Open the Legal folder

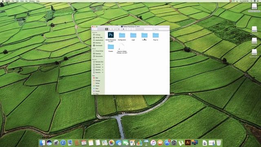pos(133,35)
